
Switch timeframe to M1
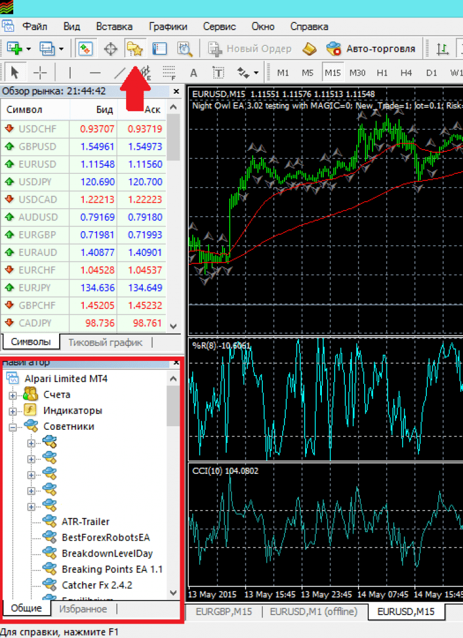[283, 73]
